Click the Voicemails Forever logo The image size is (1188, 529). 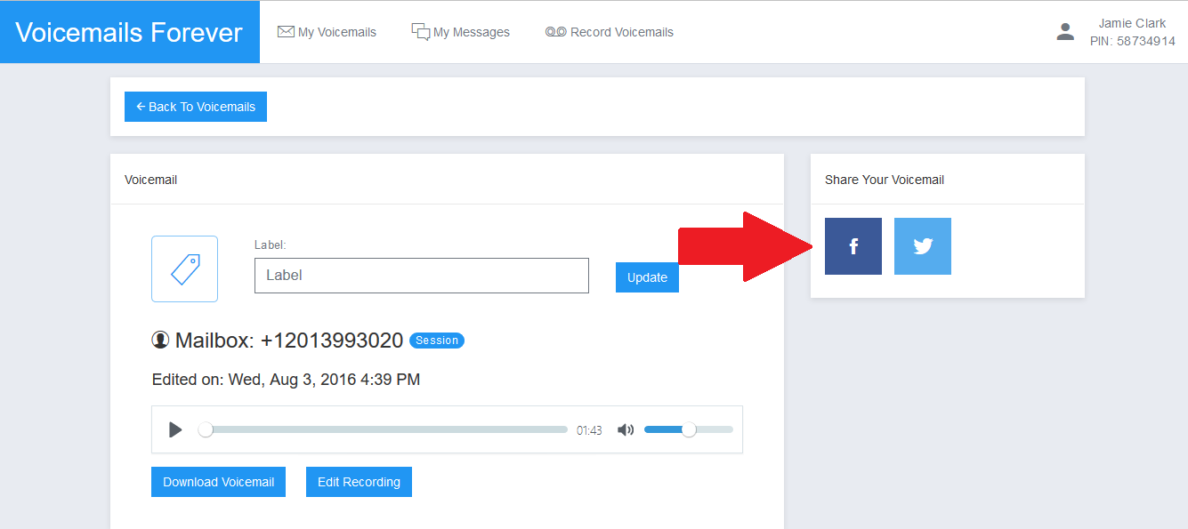point(129,32)
